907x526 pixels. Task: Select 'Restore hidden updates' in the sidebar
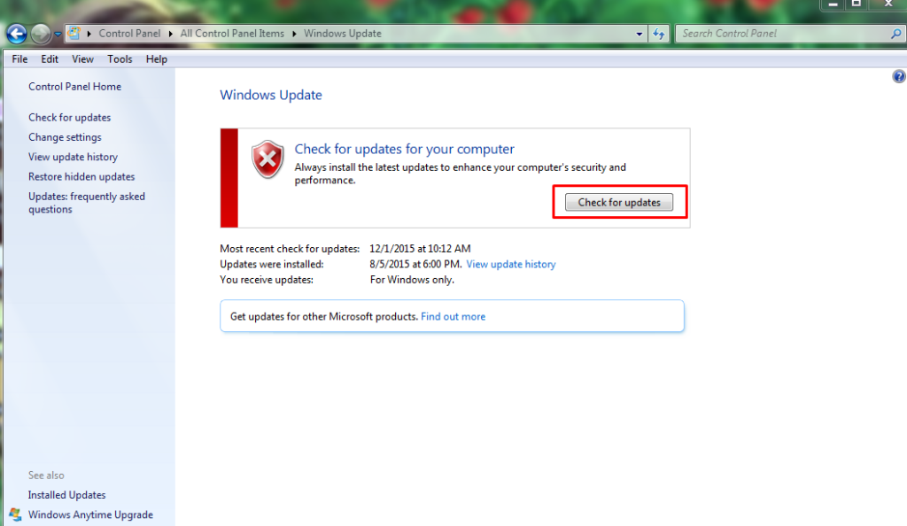pyautogui.click(x=81, y=176)
